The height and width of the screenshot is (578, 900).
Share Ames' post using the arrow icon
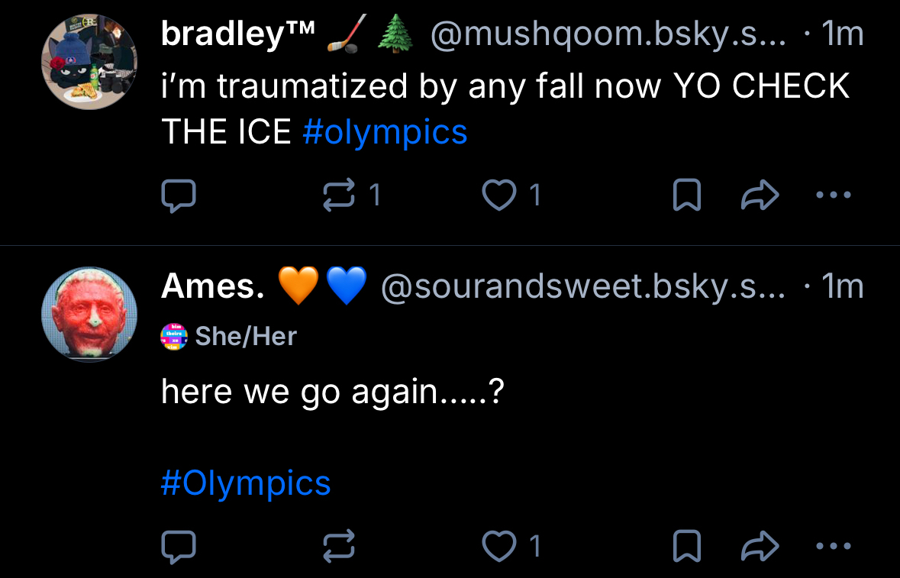(x=760, y=546)
